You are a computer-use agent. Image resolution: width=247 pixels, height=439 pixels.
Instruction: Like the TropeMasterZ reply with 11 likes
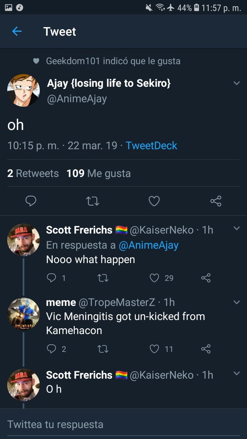tap(155, 349)
